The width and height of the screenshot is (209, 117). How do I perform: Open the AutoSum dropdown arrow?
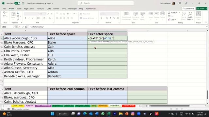tap(179, 13)
